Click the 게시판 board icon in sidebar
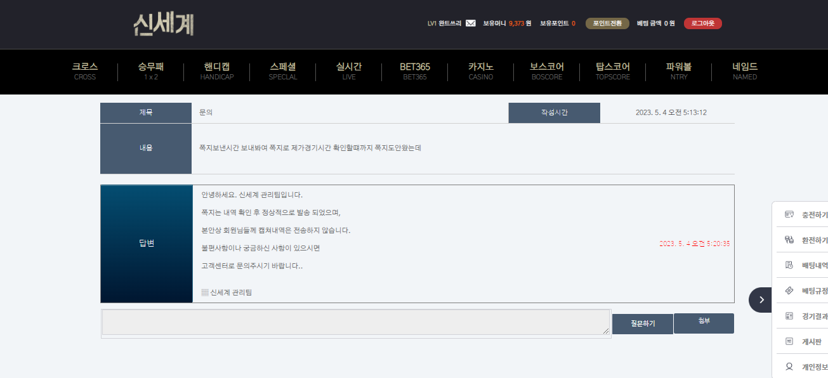The width and height of the screenshot is (828, 378). pyautogui.click(x=789, y=341)
